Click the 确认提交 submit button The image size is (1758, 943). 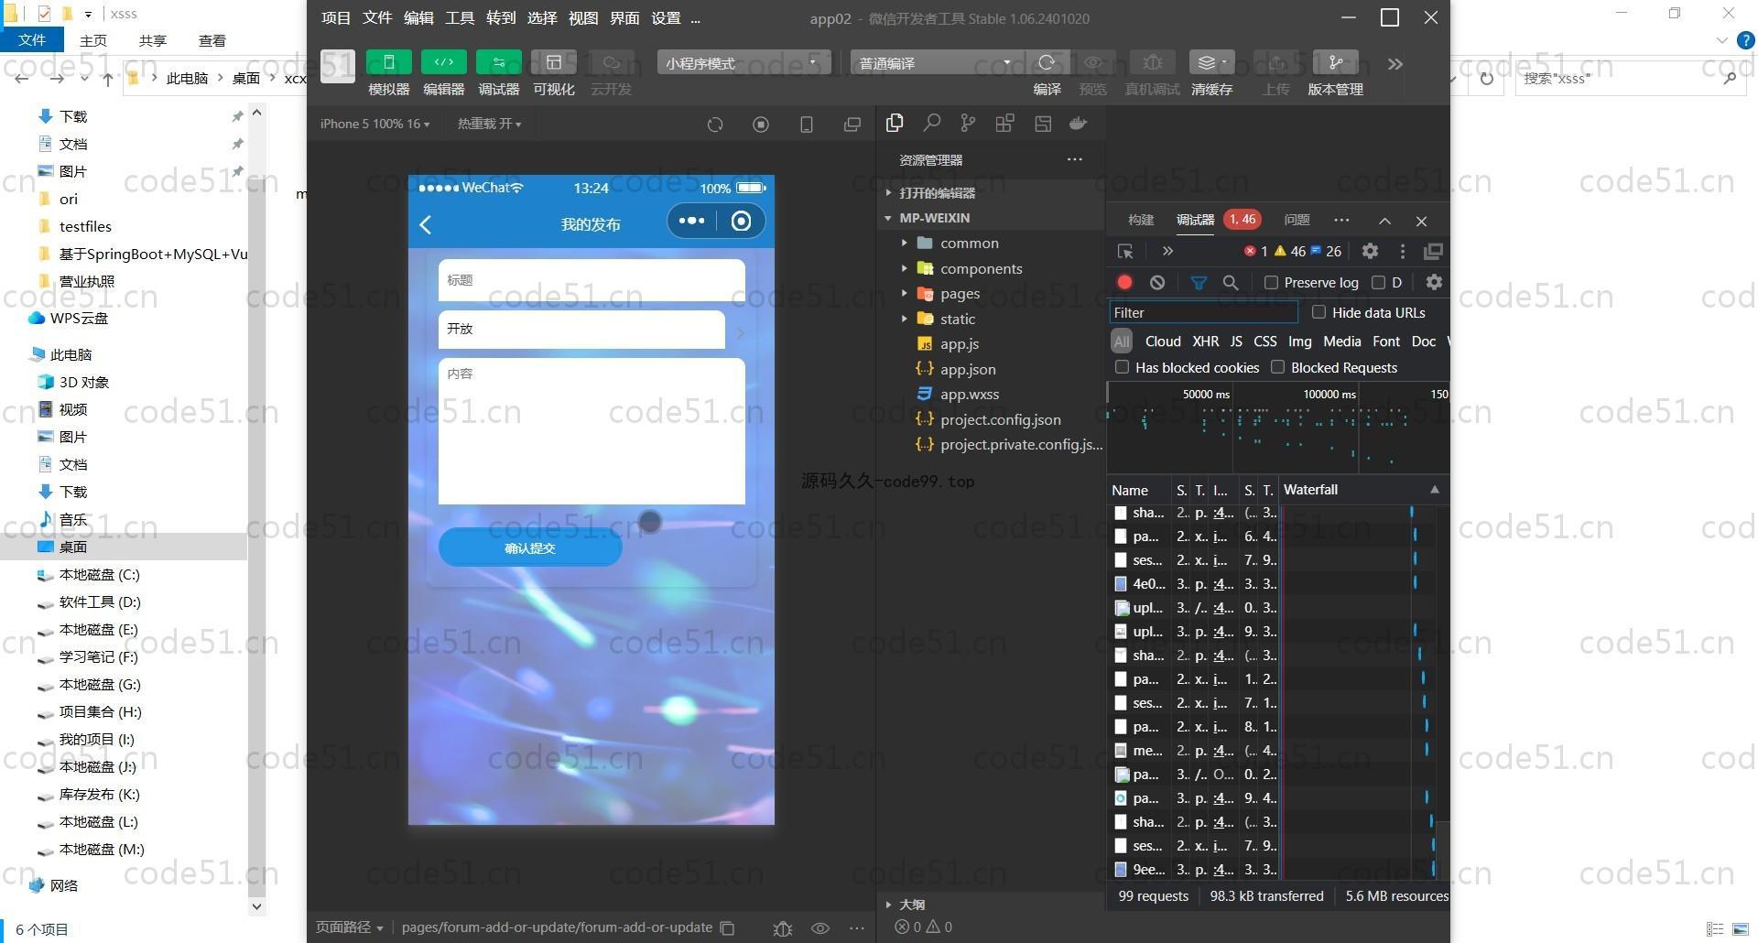click(x=530, y=547)
